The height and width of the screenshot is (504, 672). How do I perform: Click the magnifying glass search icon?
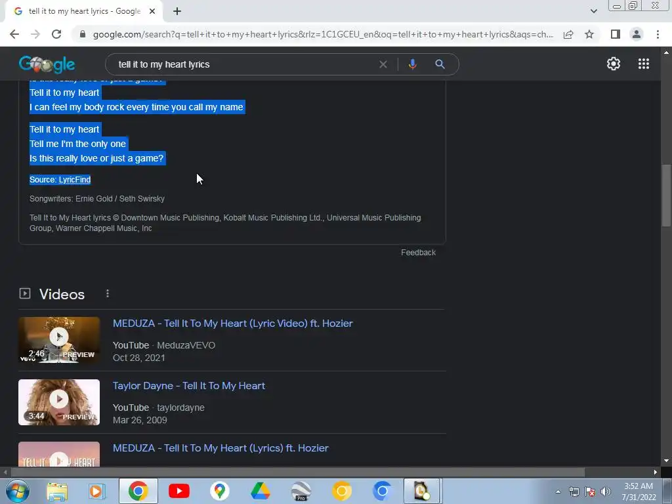(x=440, y=64)
